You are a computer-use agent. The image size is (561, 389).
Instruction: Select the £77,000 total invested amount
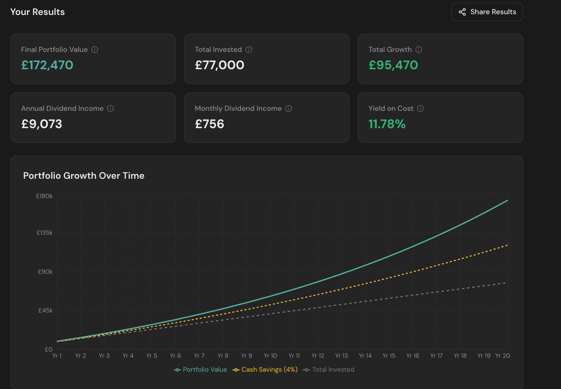pyautogui.click(x=219, y=65)
